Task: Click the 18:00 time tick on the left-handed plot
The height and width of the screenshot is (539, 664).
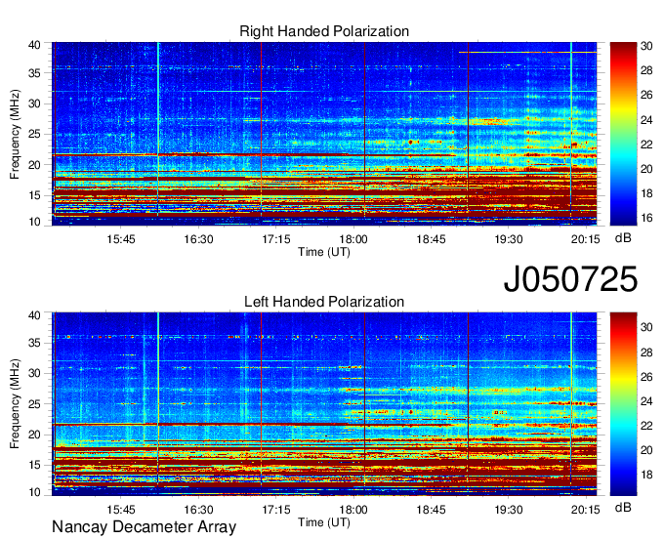Action: click(x=353, y=510)
